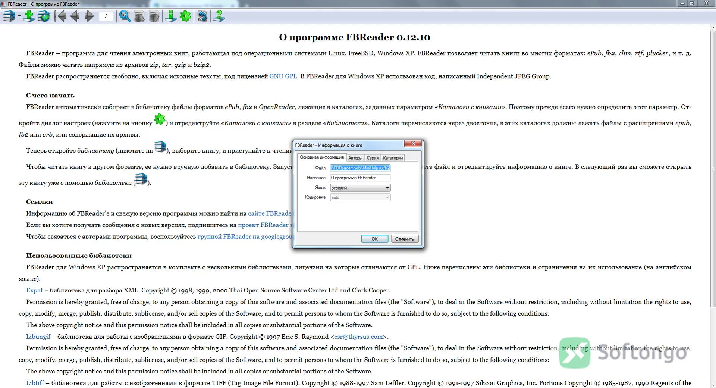Image resolution: width=716 pixels, height=388 pixels.
Task: Open the Язык dropdown set to русский
Action: point(360,188)
